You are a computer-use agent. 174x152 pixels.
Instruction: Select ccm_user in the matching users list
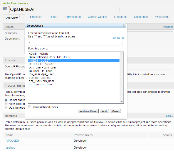pos(39,67)
